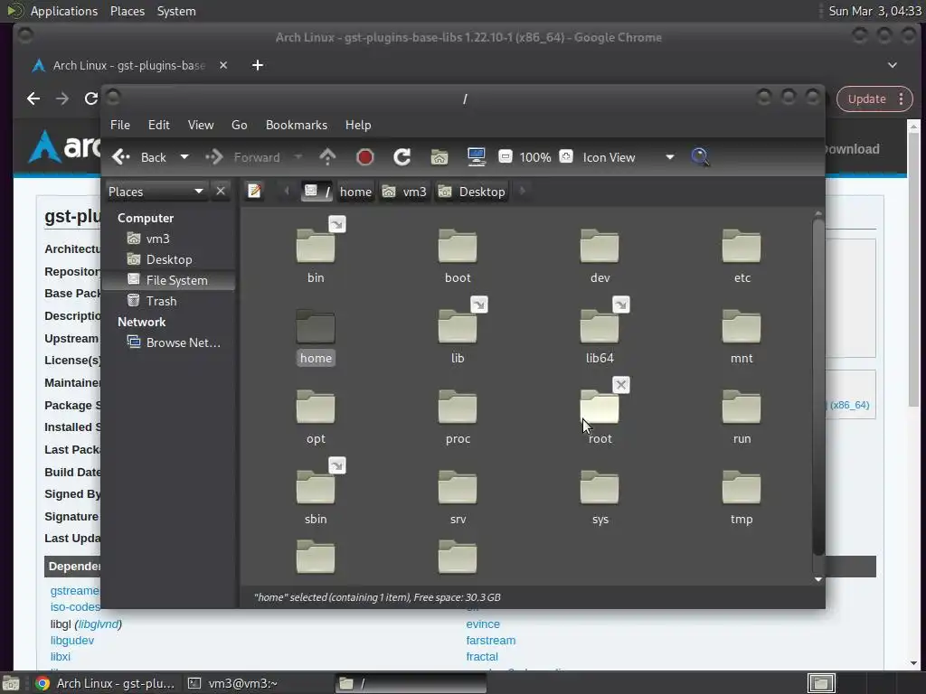Close the Arch Linux Chrome tab
926x694 pixels.
tap(223, 65)
